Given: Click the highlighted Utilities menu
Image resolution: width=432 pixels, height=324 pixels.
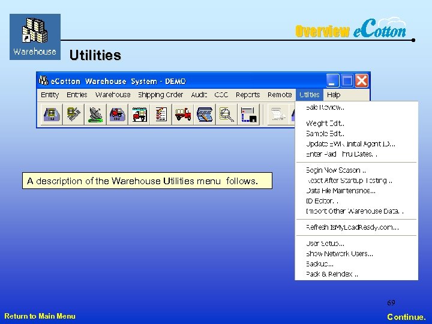Looking at the screenshot, I should [x=310, y=95].
